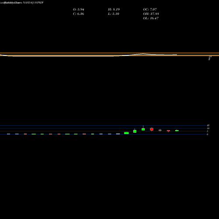This screenshot has width=219, height=219.
Task: Click the white moving average line hump
Action: tap(143, 54)
